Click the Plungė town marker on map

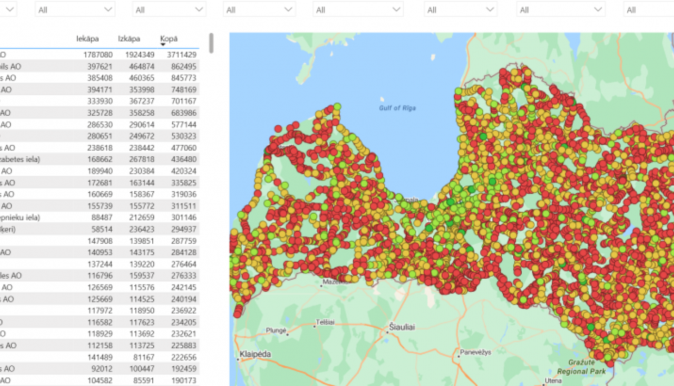click(x=288, y=334)
